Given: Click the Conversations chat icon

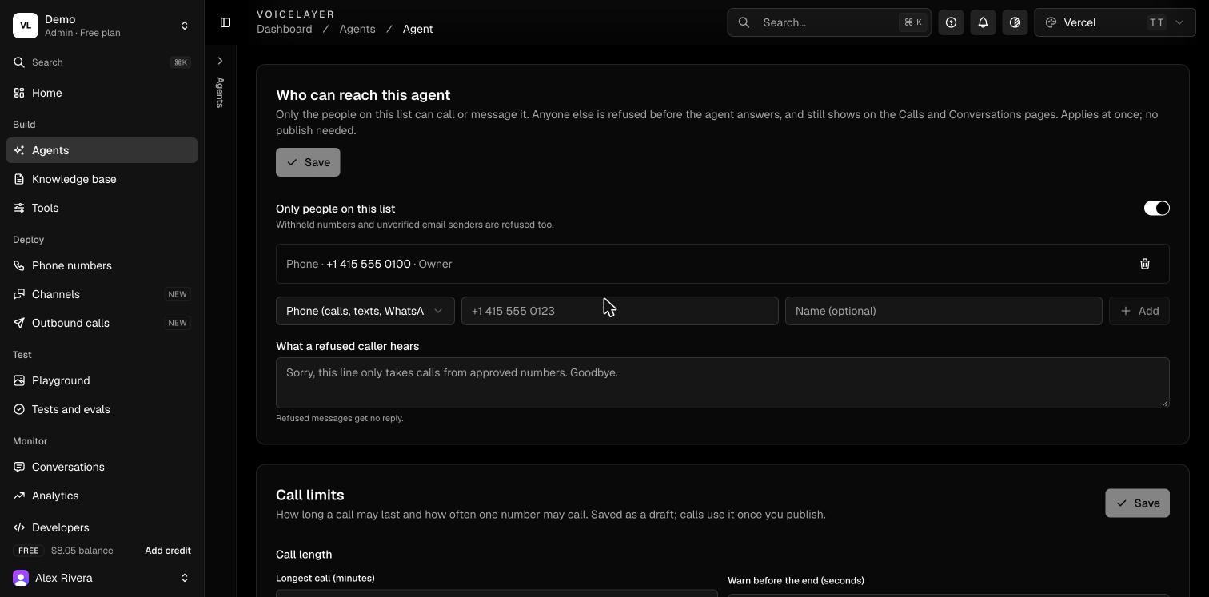Looking at the screenshot, I should tap(19, 467).
